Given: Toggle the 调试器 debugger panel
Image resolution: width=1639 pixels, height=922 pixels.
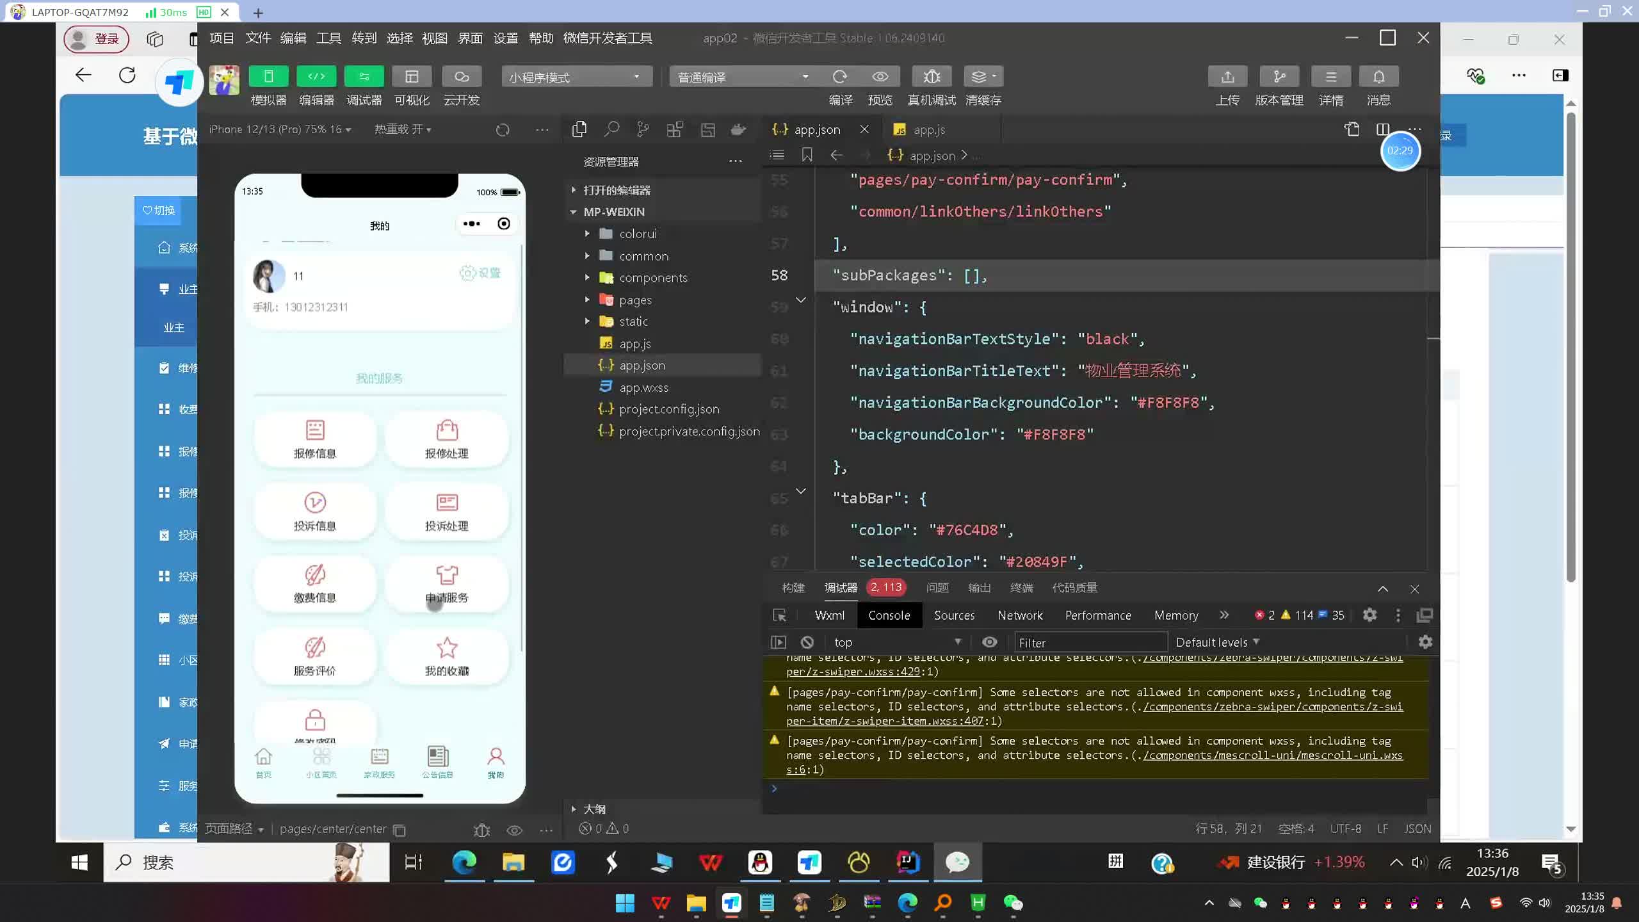Looking at the screenshot, I should pos(364,77).
